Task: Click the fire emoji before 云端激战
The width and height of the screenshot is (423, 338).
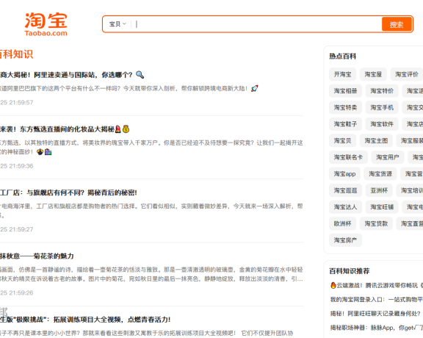Action: click(333, 285)
